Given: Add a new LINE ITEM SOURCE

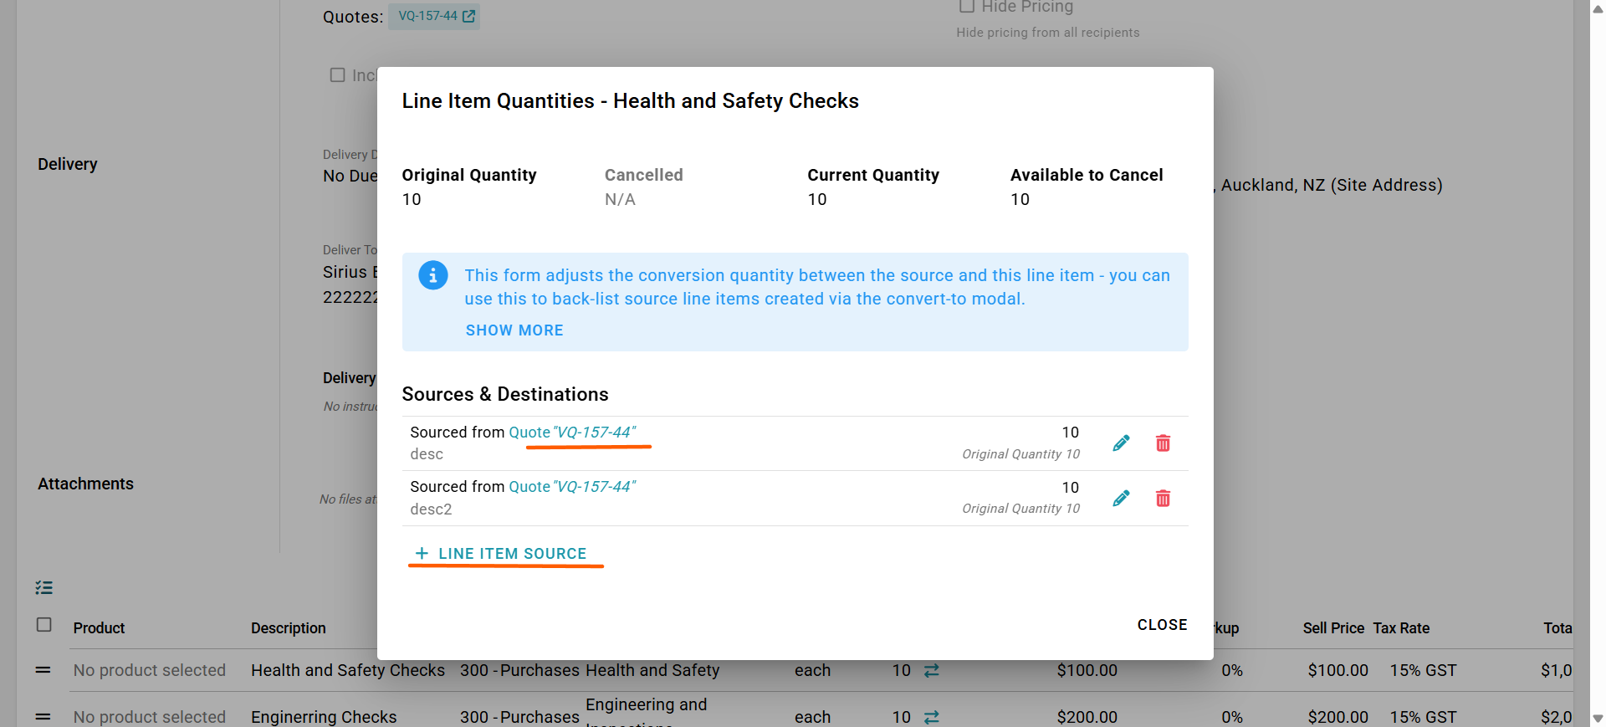Looking at the screenshot, I should pyautogui.click(x=501, y=554).
